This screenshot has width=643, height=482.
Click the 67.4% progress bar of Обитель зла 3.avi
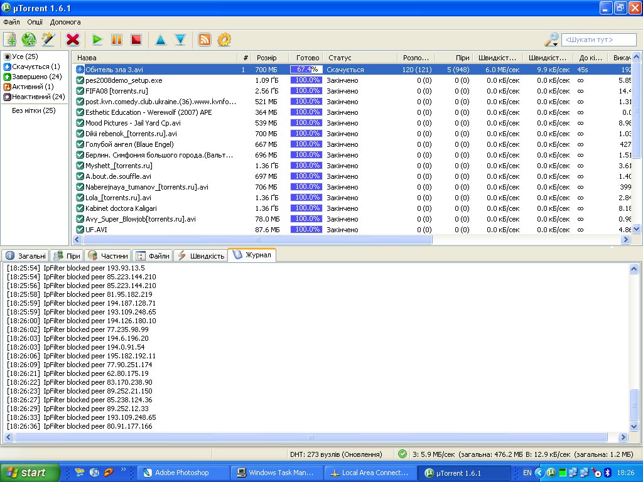tap(306, 70)
